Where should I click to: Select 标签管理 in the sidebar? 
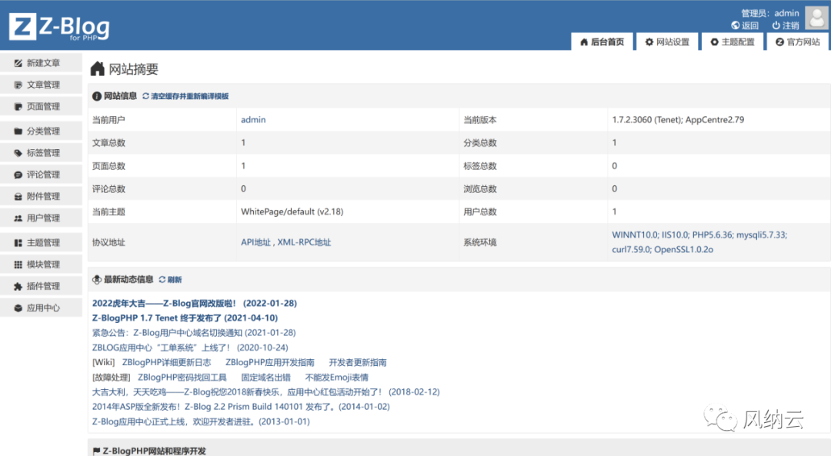click(41, 152)
